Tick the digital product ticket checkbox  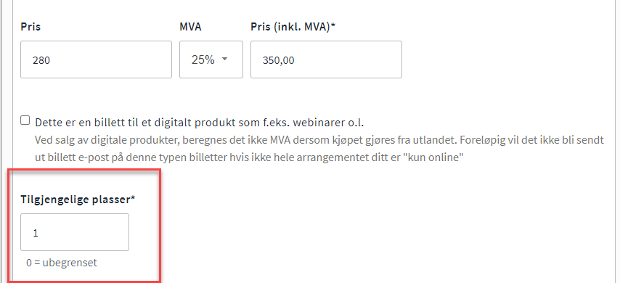pos(25,120)
